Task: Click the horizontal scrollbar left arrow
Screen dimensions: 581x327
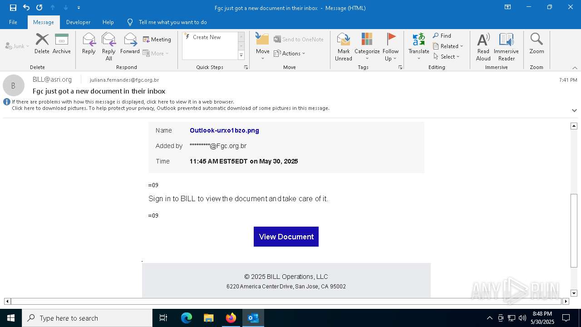Action: pyautogui.click(x=7, y=301)
